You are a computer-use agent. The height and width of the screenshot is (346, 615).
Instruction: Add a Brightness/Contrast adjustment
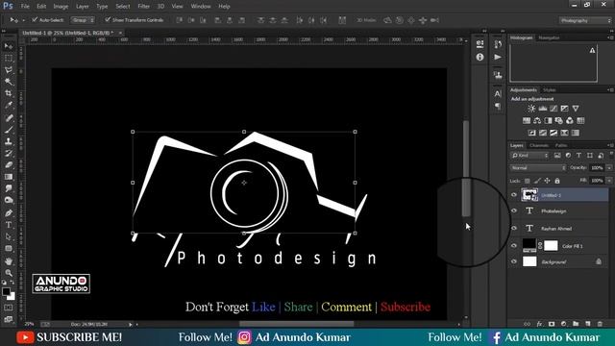tap(531, 109)
